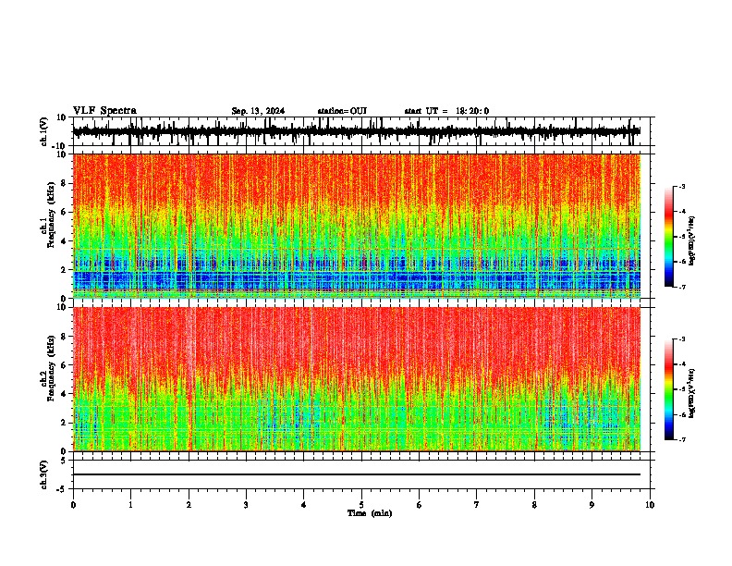Click the "station=OUI" header label

click(342, 111)
